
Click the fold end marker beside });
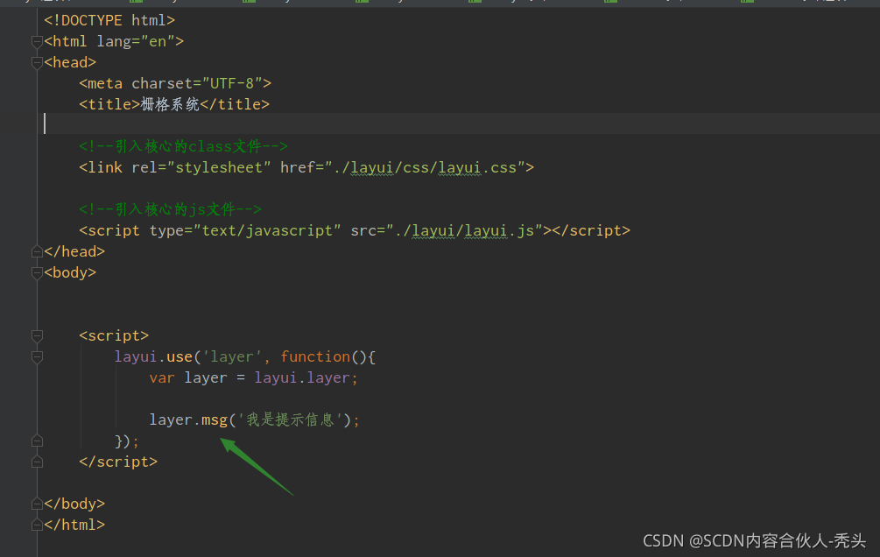pos(37,441)
